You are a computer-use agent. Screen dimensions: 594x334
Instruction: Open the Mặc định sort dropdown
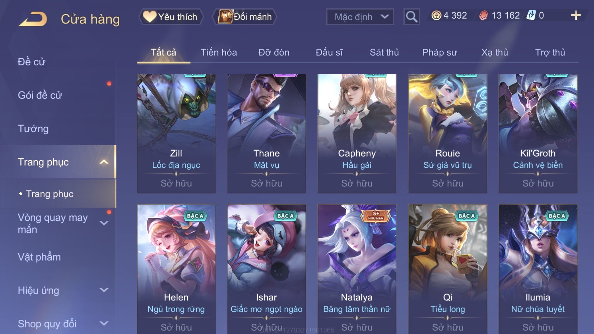(x=360, y=17)
